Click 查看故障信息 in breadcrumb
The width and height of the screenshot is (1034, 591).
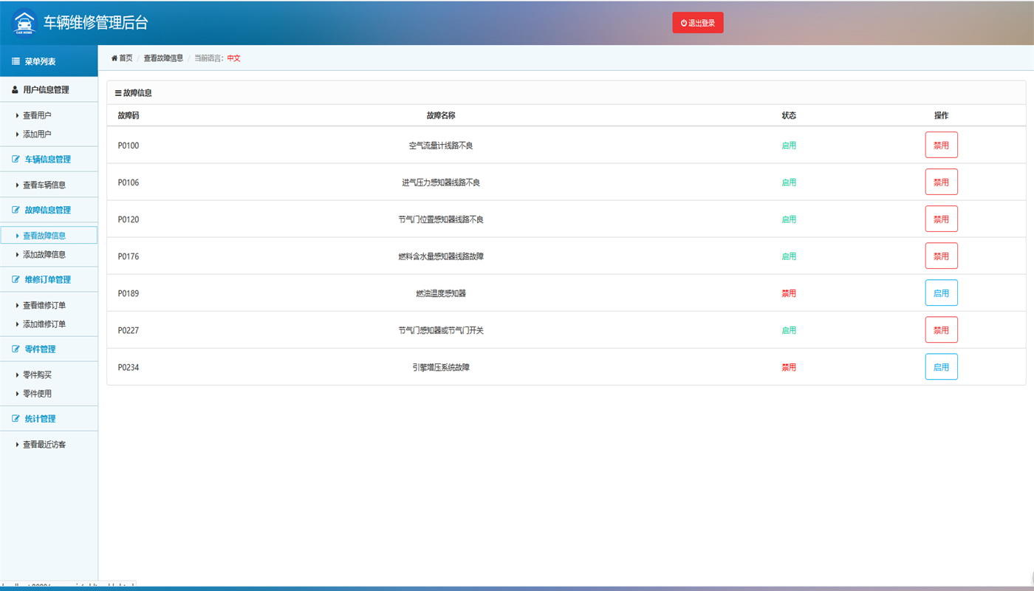163,58
